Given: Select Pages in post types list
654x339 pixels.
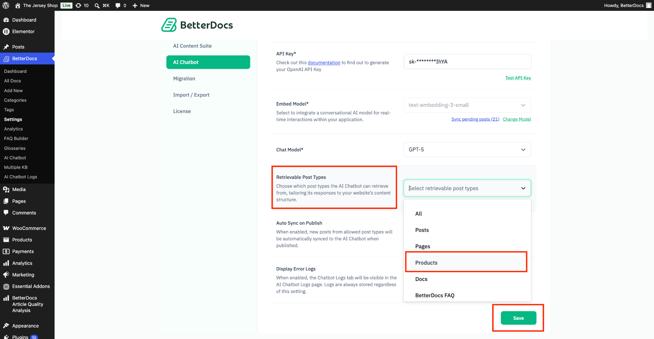Looking at the screenshot, I should [x=467, y=246].
